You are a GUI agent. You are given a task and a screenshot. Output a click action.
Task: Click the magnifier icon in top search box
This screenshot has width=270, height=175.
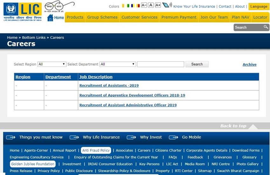point(266,27)
